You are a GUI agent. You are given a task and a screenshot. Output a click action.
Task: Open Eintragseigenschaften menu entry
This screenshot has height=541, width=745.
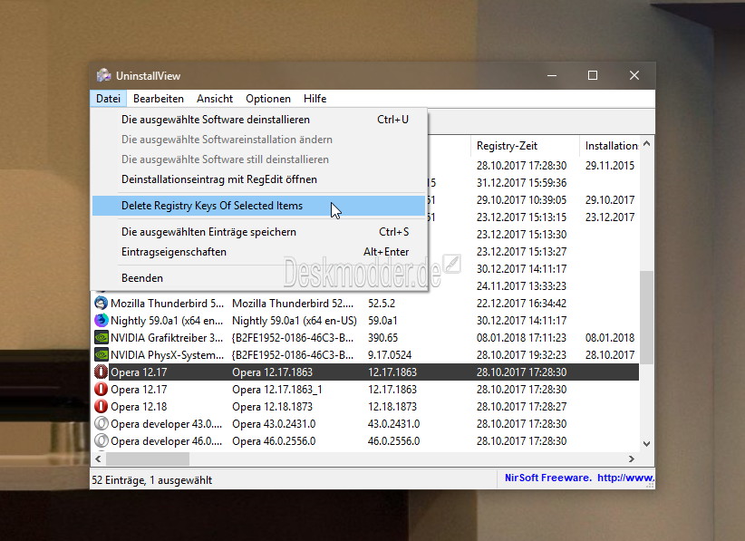click(x=258, y=252)
